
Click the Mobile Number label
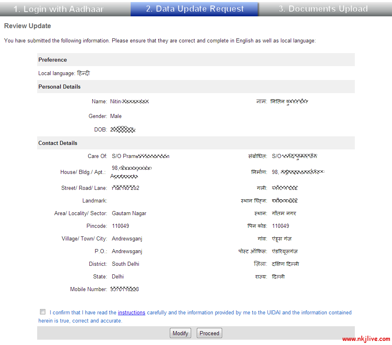point(89,289)
